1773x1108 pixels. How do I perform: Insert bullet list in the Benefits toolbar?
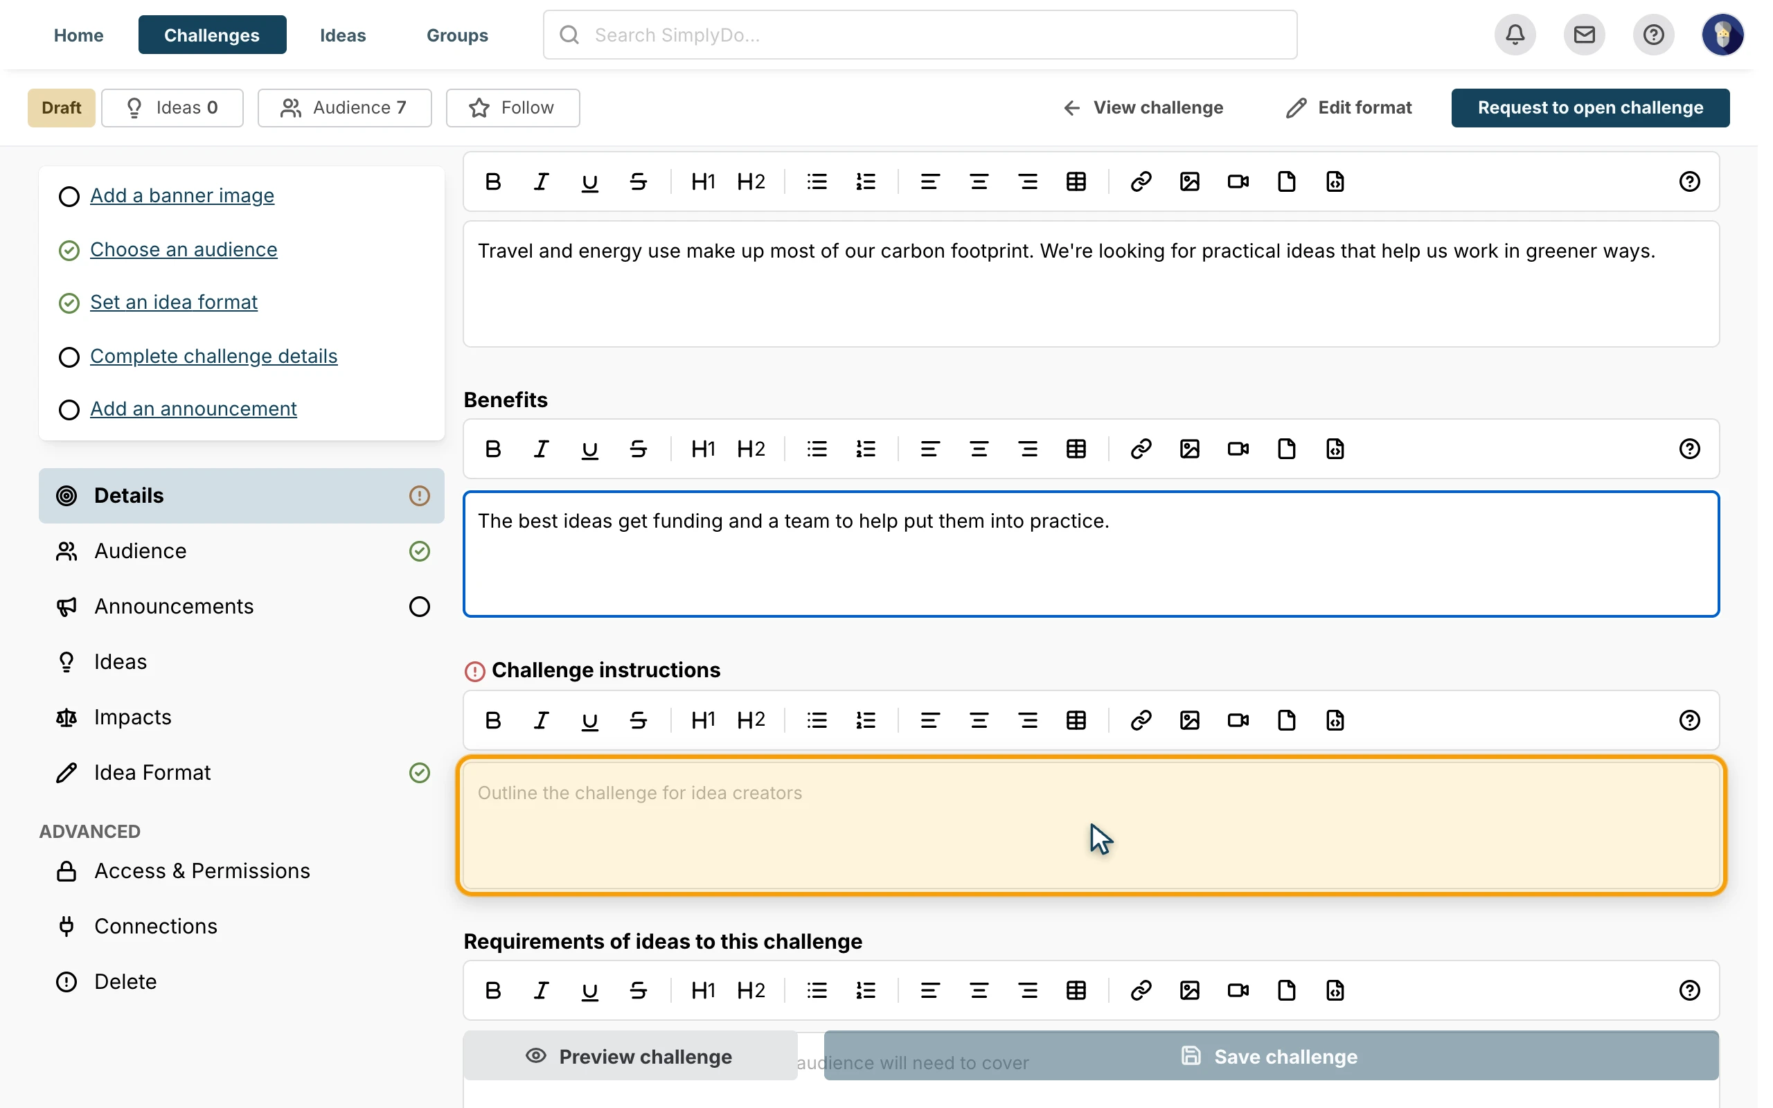[817, 449]
